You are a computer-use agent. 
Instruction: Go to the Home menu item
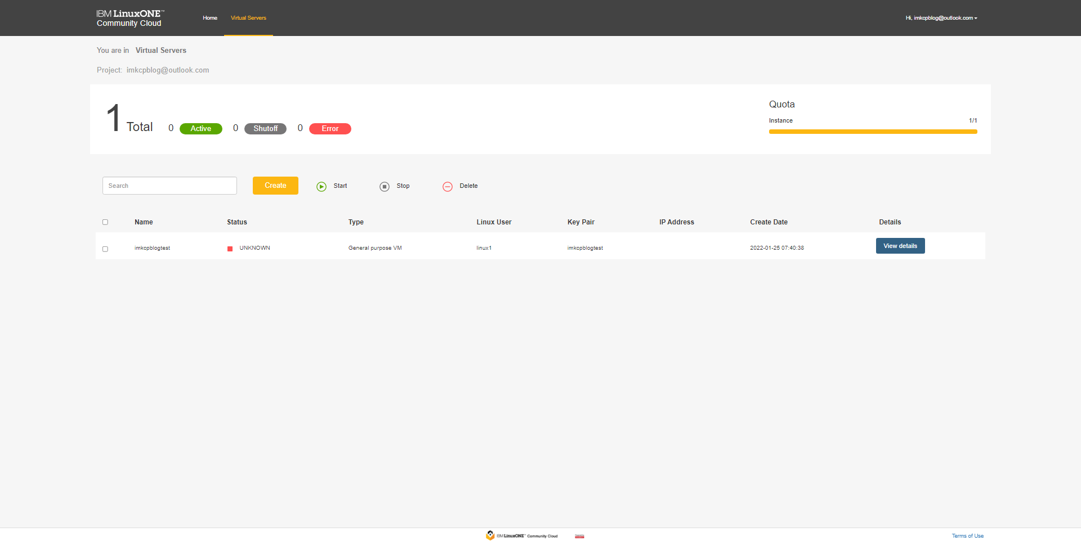tap(210, 18)
